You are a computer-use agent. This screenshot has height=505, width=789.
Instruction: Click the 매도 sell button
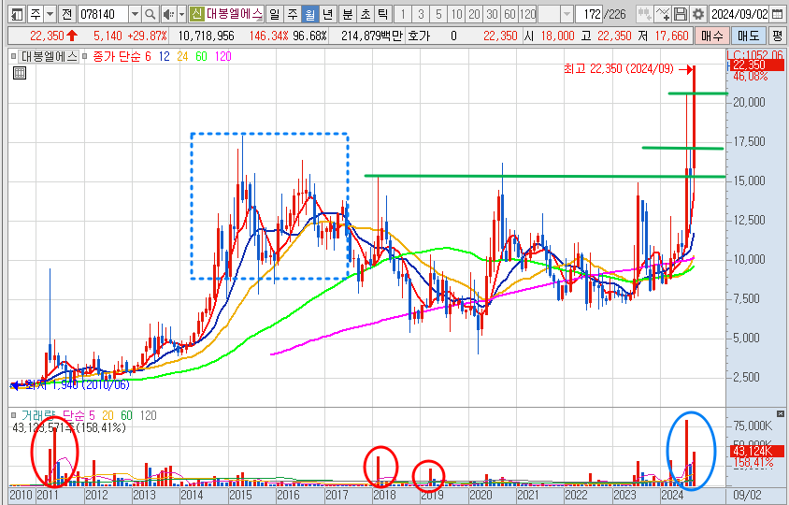748,36
